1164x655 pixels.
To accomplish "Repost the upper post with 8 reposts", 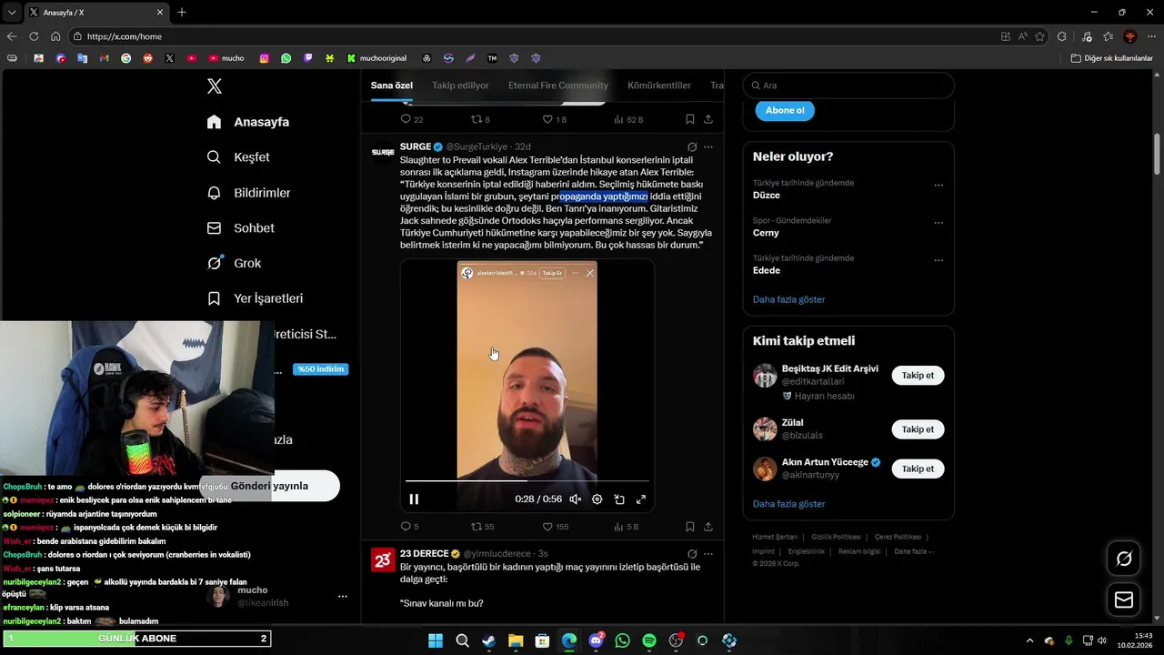I will (x=480, y=119).
